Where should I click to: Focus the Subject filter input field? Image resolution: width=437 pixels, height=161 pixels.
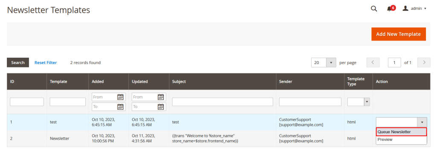pos(222,102)
